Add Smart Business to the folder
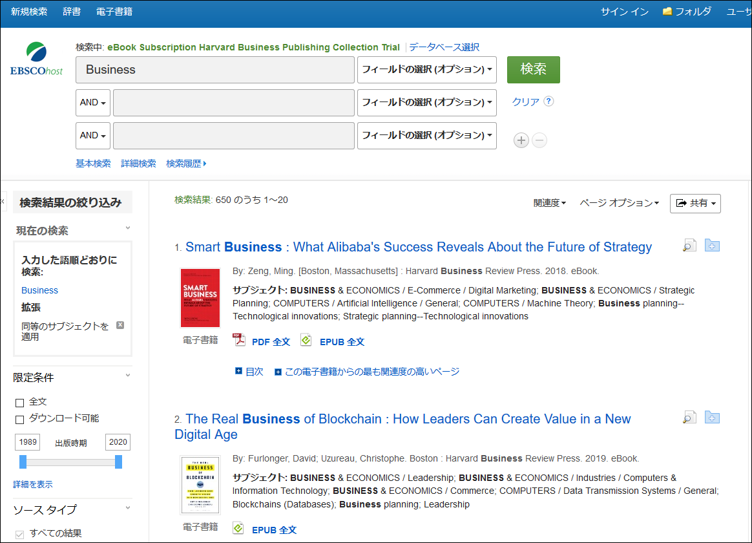The image size is (752, 543). coord(712,245)
